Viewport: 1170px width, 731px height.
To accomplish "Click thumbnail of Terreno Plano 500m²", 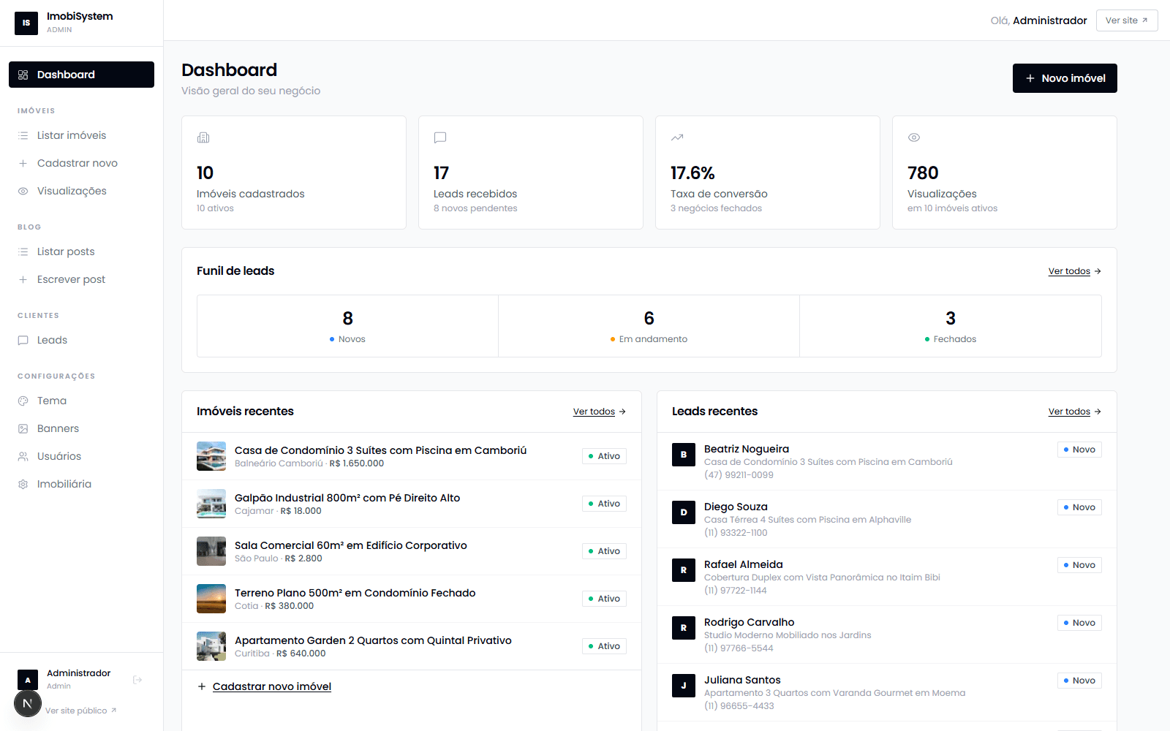I will [x=211, y=599].
